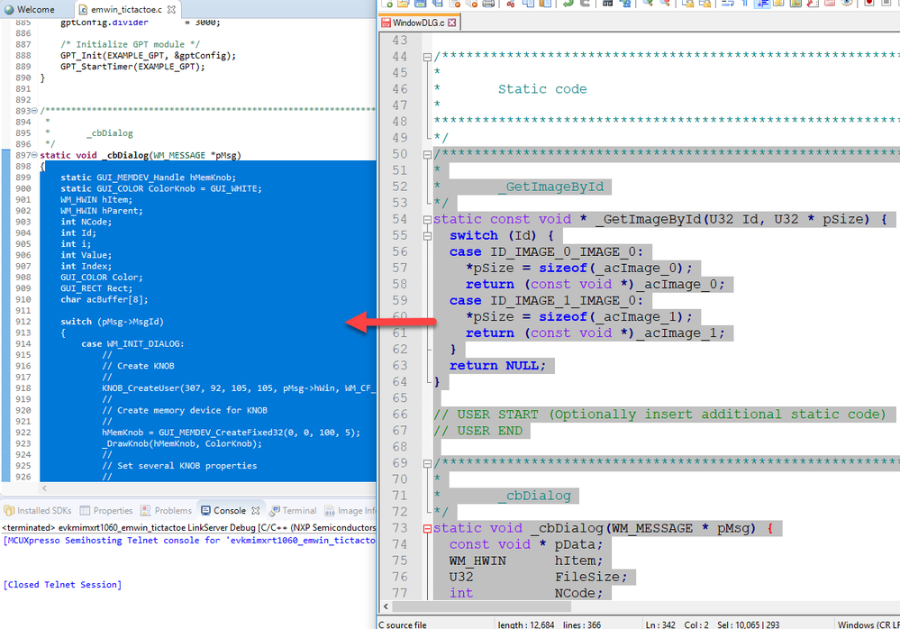Click the '[Closed Telnet Session]' console line
The height and width of the screenshot is (629, 900).
pyautogui.click(x=62, y=585)
